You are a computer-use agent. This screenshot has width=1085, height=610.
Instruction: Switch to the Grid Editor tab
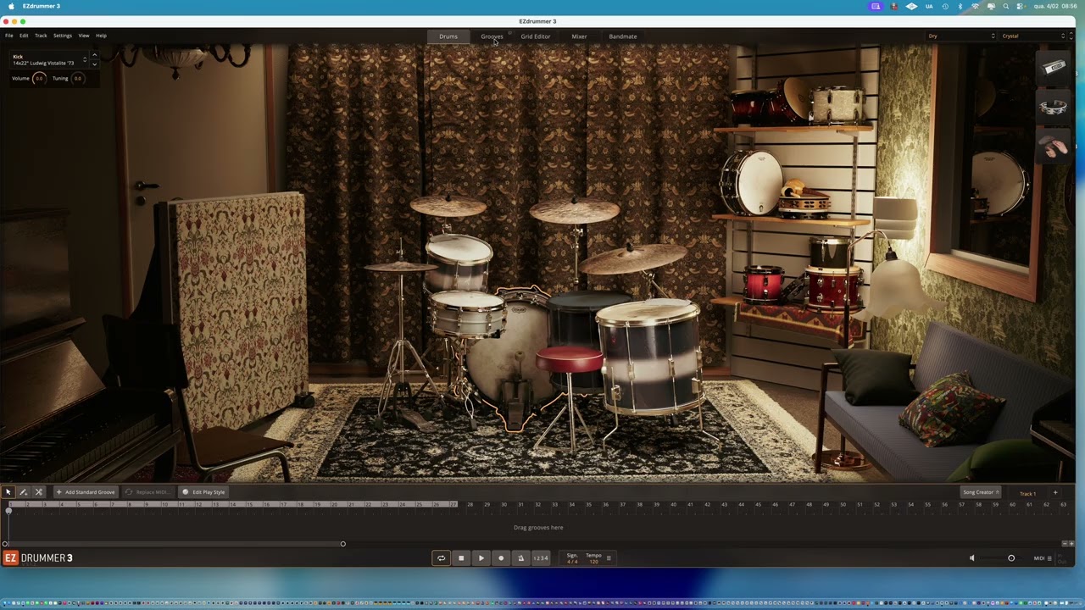[536, 36]
